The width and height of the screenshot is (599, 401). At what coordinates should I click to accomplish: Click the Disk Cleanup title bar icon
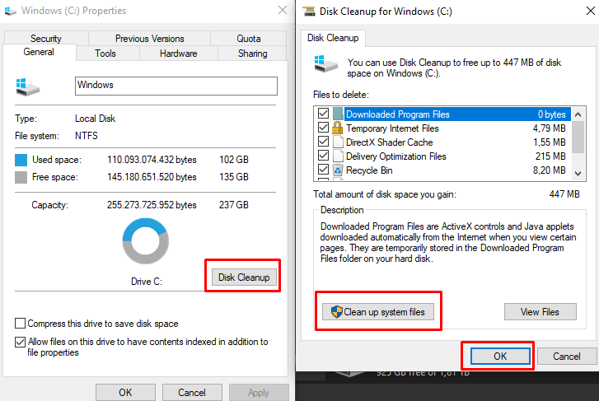(x=309, y=11)
